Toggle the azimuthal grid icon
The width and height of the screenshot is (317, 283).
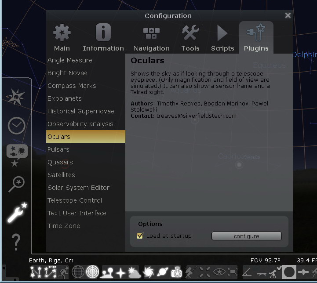coord(93,272)
